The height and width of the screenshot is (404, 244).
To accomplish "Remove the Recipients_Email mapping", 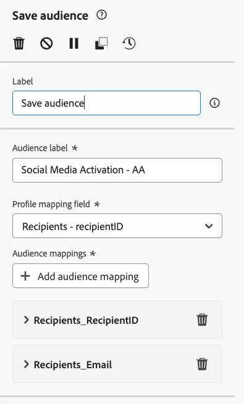I will pyautogui.click(x=202, y=364).
